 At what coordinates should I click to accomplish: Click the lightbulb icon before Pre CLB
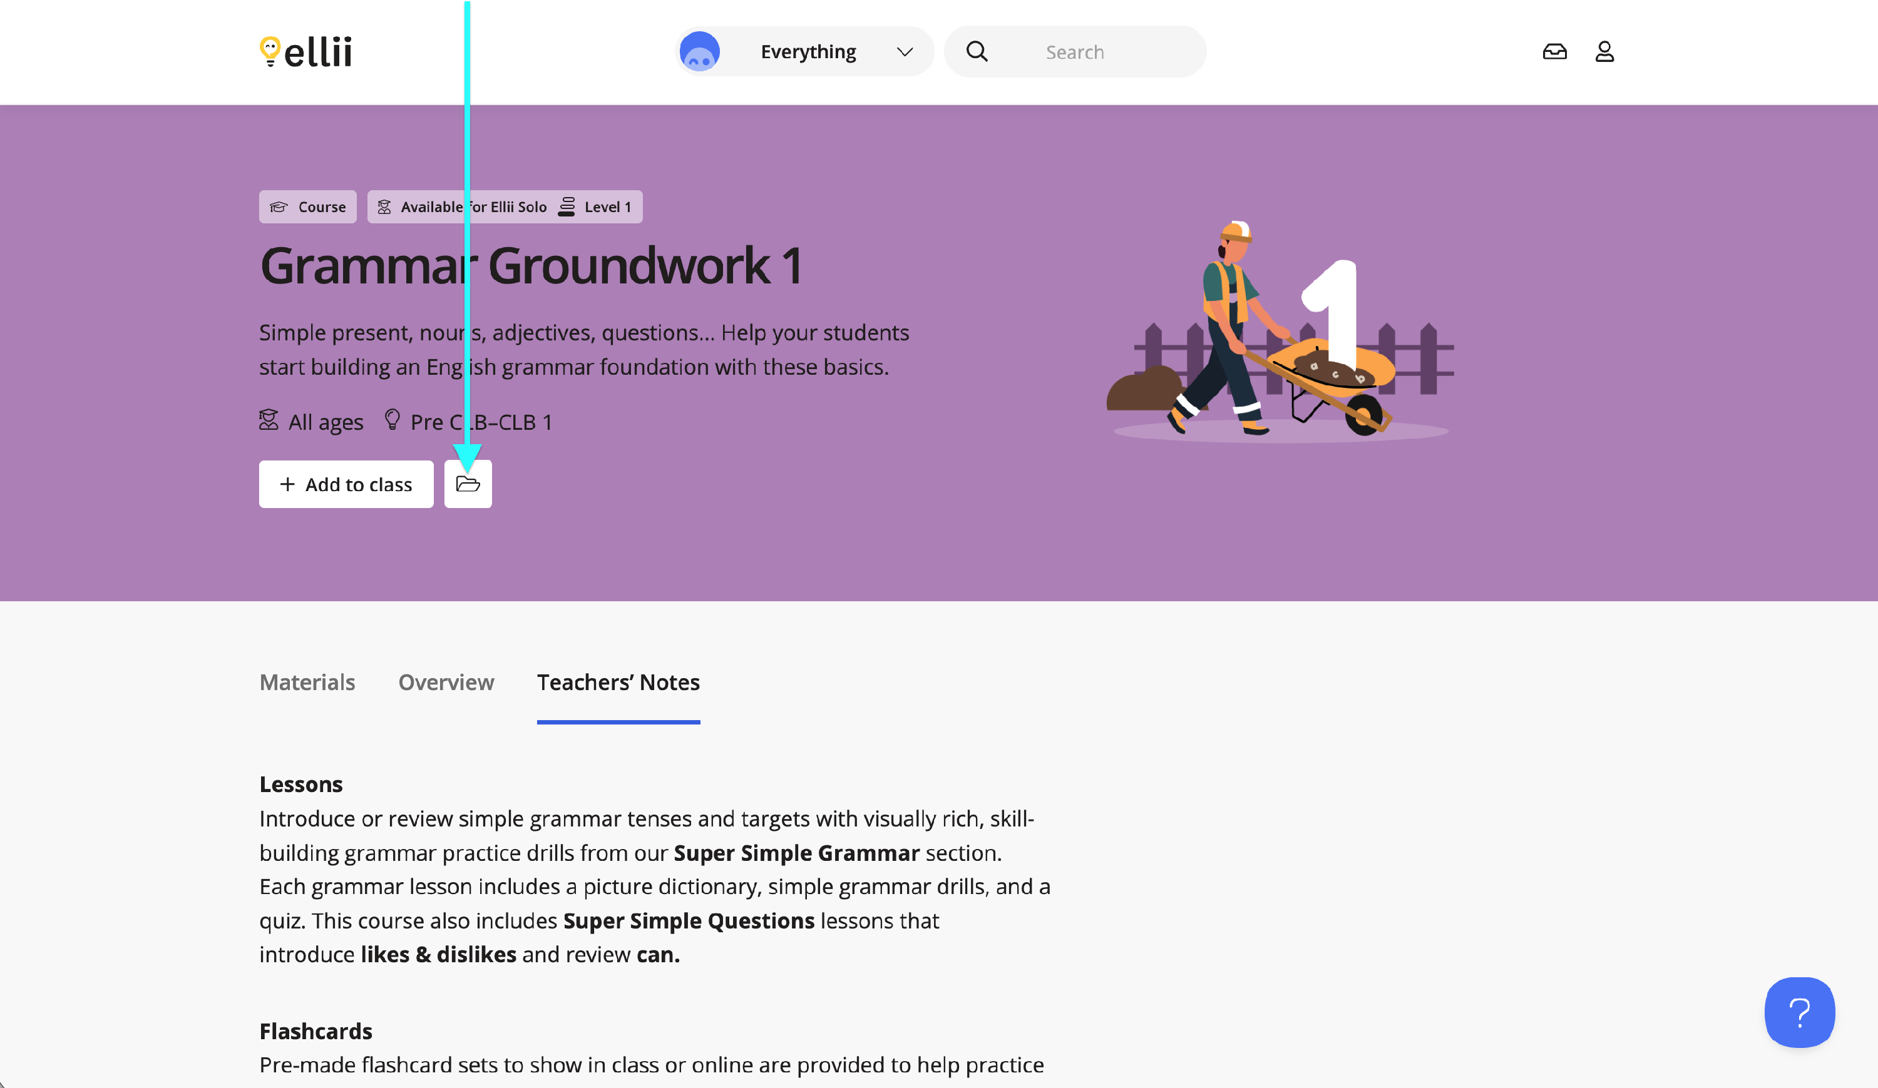(392, 420)
